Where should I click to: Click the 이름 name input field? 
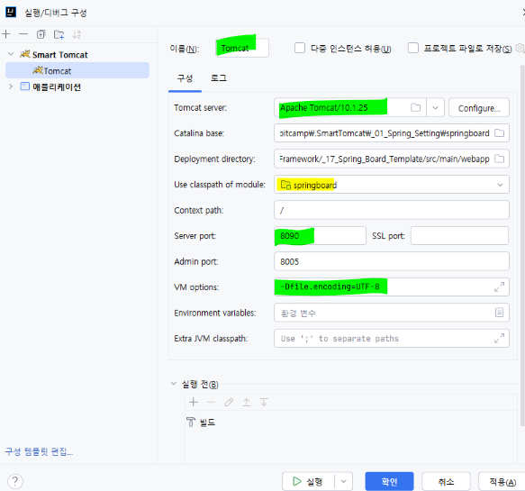click(x=242, y=48)
